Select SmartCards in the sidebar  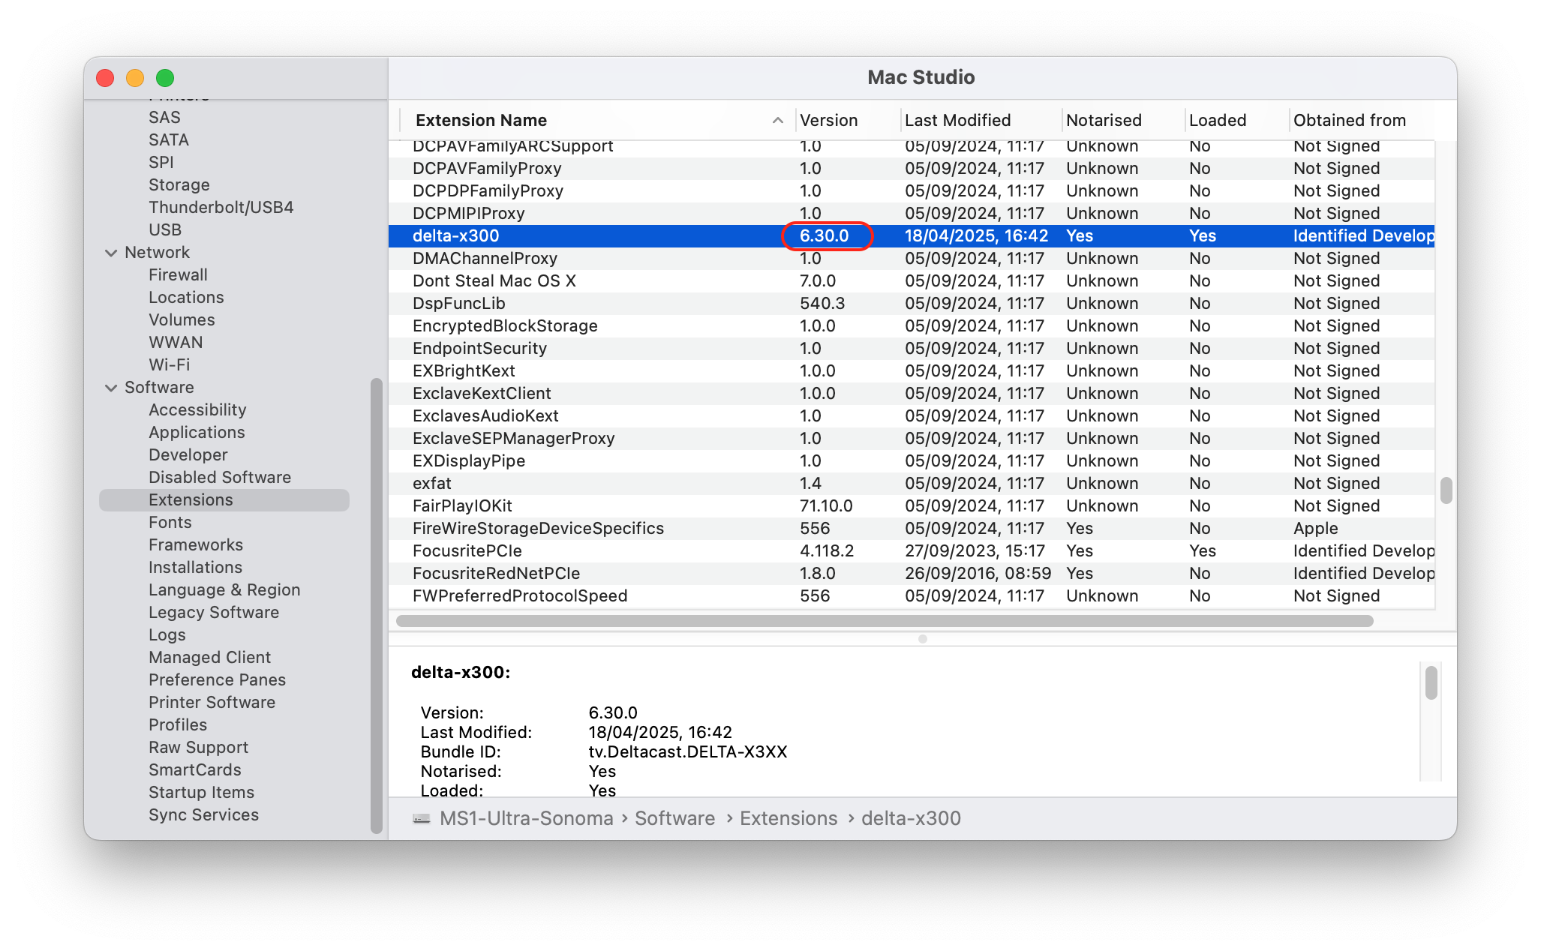195,770
